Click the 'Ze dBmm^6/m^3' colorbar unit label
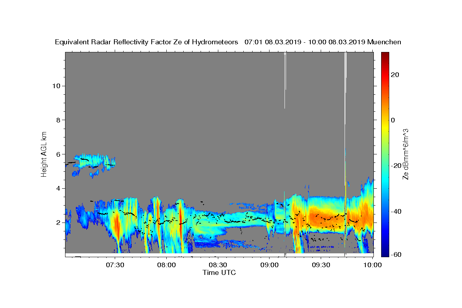The height and width of the screenshot is (308, 462). [405, 154]
